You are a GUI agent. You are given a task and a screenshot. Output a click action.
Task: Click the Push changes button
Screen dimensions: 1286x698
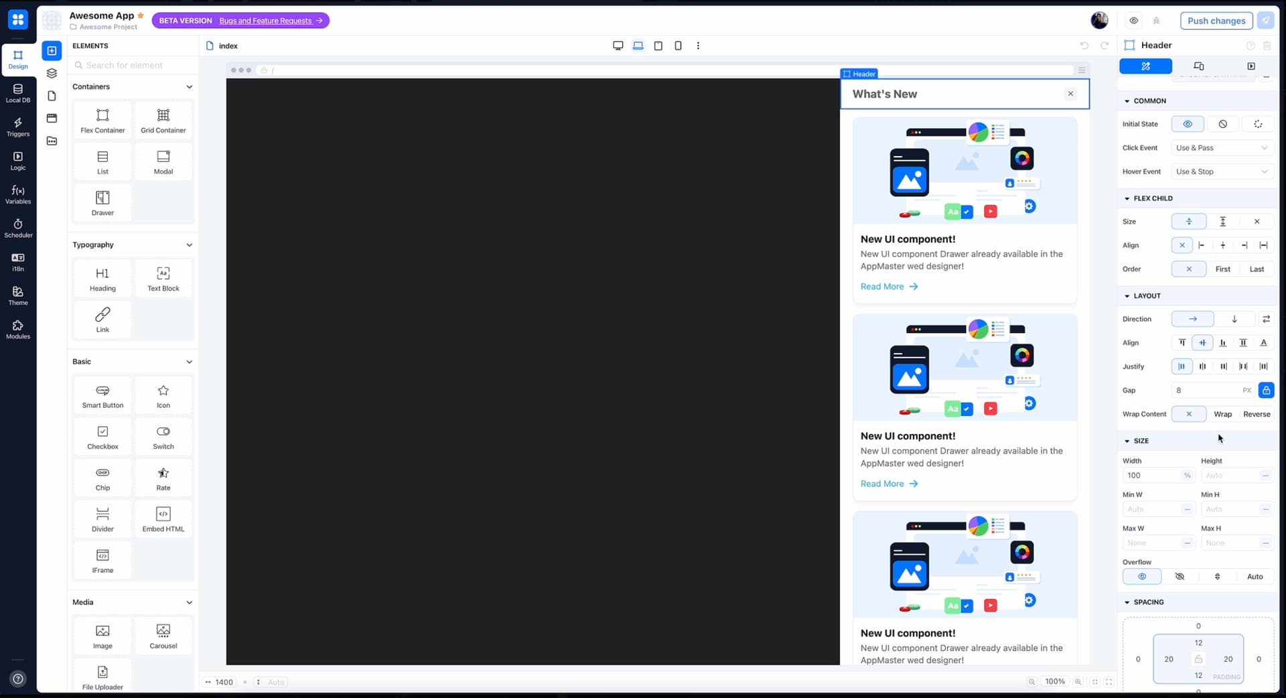1216,21
